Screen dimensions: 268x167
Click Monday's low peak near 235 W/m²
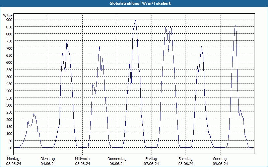(x=34, y=114)
